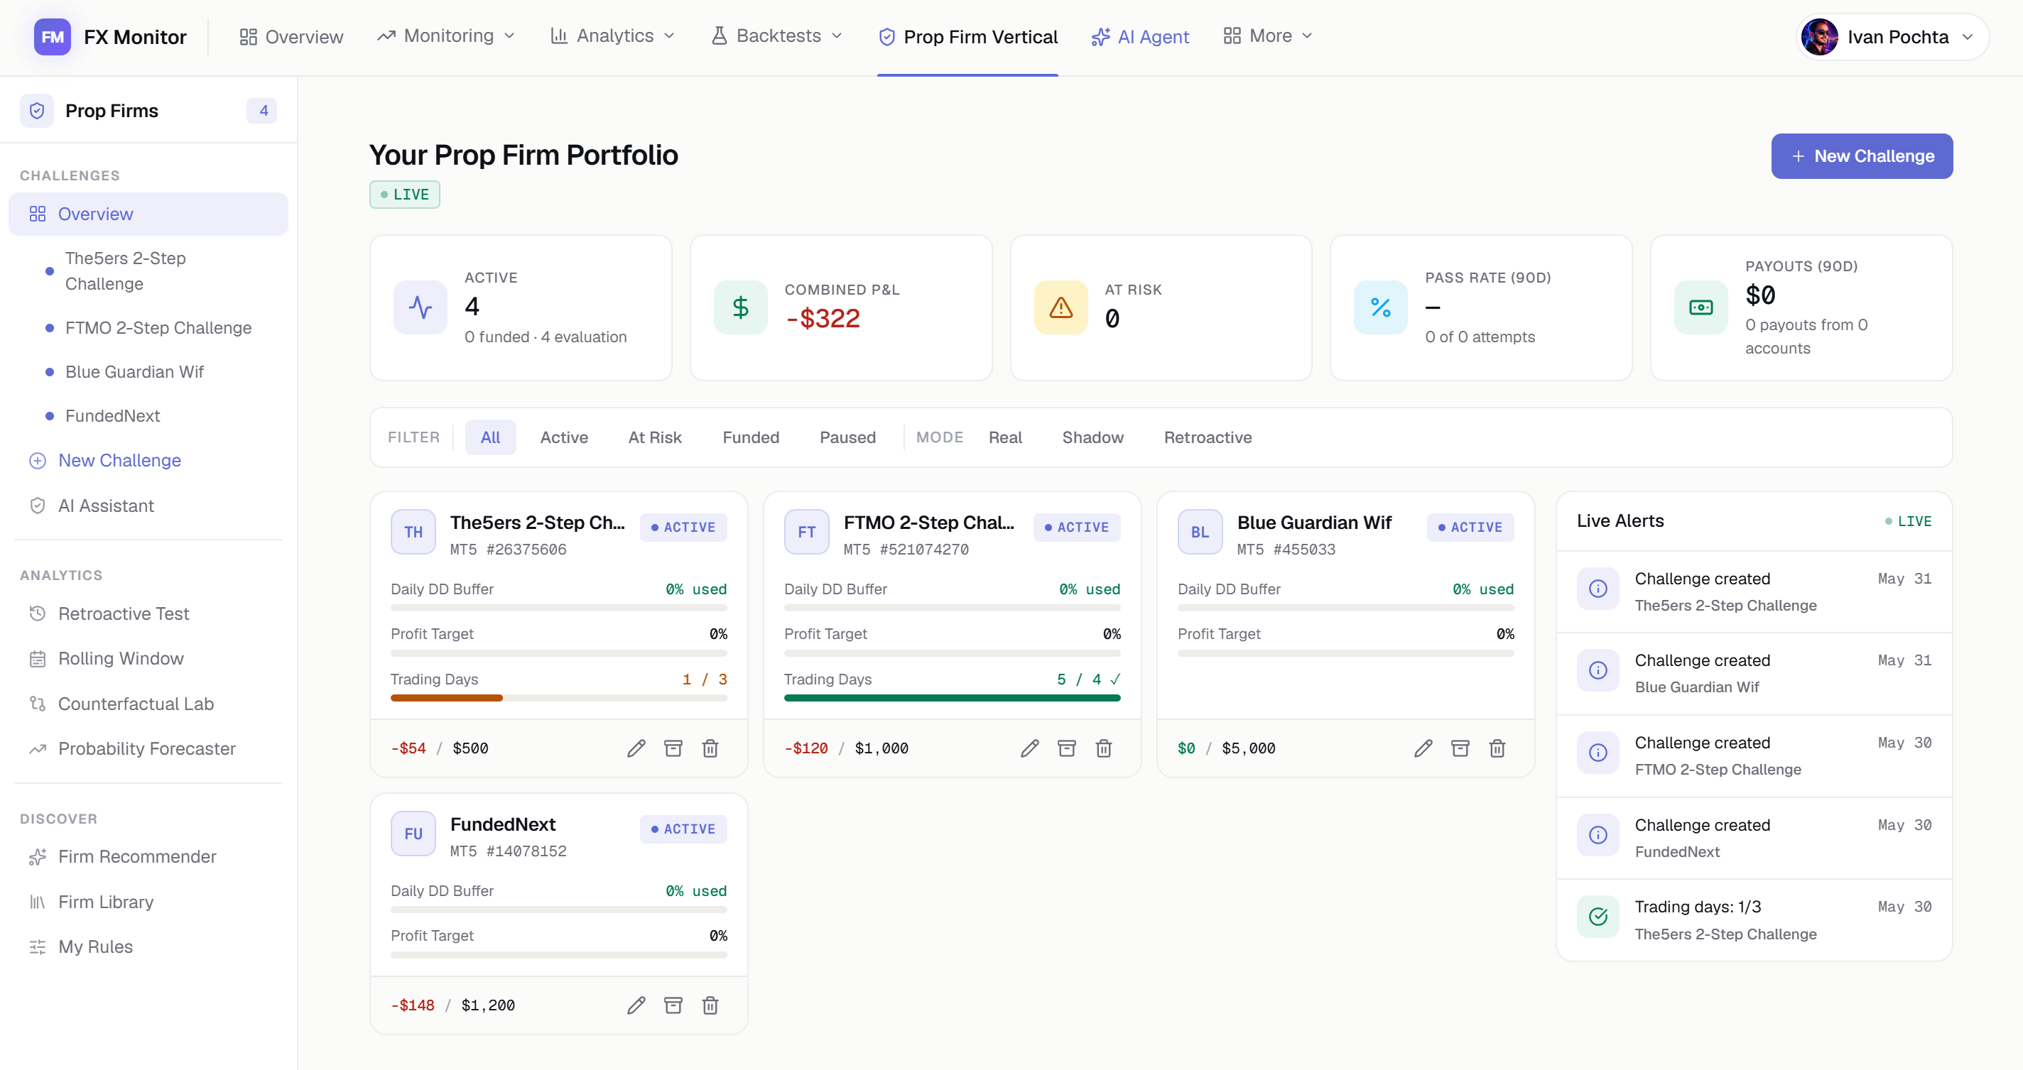Click the FU avatar on FundedNext card
This screenshot has height=1070, width=2023.
[413, 833]
